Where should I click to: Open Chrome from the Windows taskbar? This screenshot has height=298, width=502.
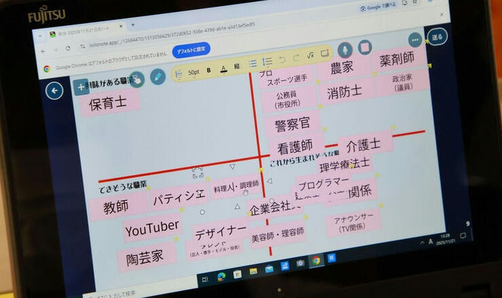[316, 260]
